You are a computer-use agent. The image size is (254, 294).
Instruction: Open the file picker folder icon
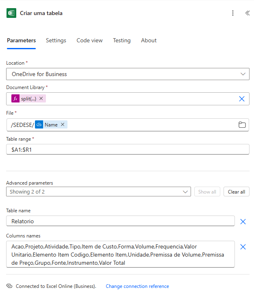coord(242,125)
